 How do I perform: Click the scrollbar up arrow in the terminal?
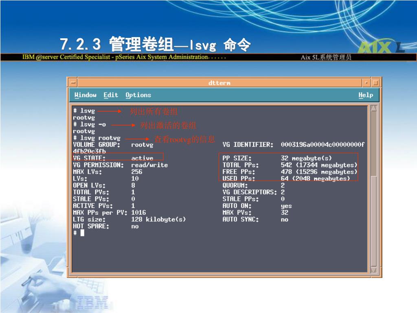coord(374,108)
